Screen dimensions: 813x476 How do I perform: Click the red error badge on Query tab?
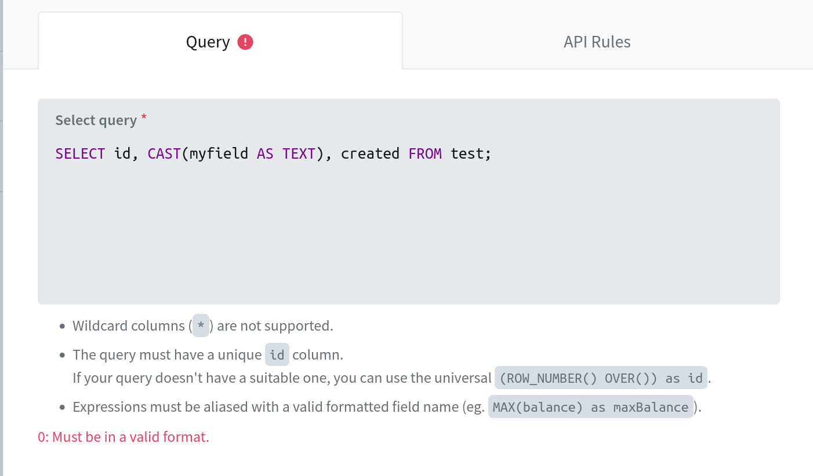tap(245, 42)
